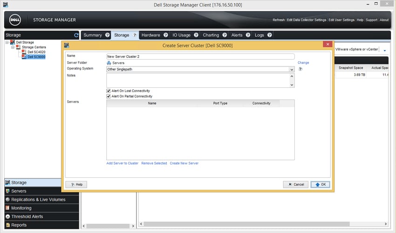Image resolution: width=396 pixels, height=233 pixels.
Task: Open help icon next to IO Usage tab
Action: [196, 35]
